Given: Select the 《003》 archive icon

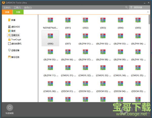Looking at the screenshot, I should coord(103,20).
